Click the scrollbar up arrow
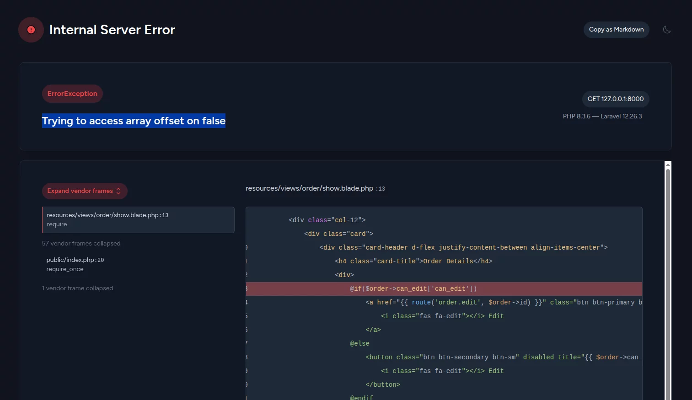Viewport: 692px width, 400px height. pyautogui.click(x=668, y=165)
